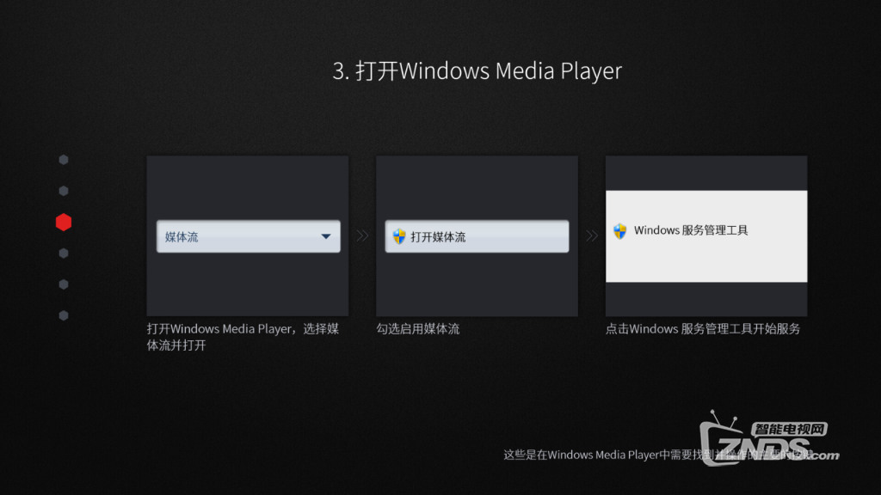Select the fifth step hexagon dot
The width and height of the screenshot is (881, 495).
(64, 284)
